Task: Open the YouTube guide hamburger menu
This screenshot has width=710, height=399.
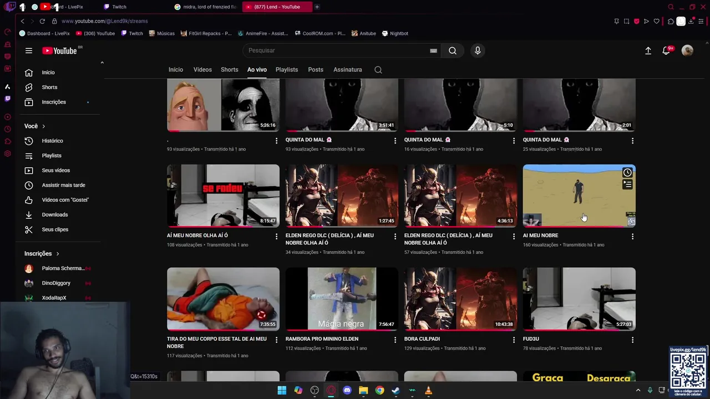Action: 29,50
